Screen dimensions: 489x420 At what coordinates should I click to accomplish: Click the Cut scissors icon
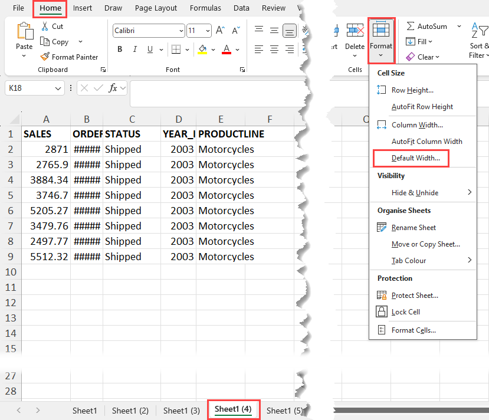45,27
